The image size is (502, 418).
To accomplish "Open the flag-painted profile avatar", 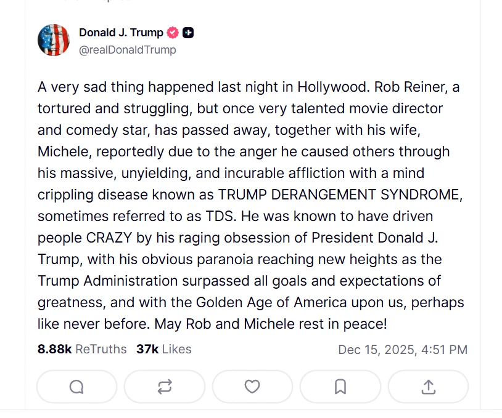I will tap(54, 40).
